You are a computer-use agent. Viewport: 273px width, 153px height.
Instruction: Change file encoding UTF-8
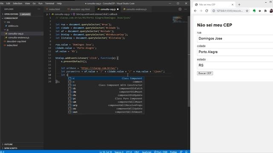click(129, 152)
